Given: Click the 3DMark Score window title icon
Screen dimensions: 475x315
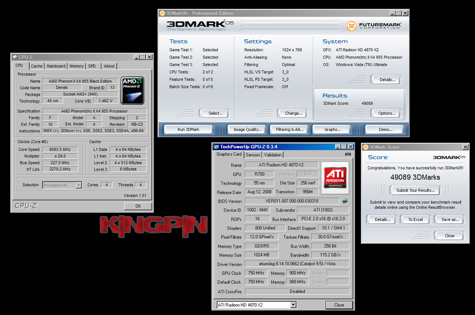Looking at the screenshot, I should [366, 147].
